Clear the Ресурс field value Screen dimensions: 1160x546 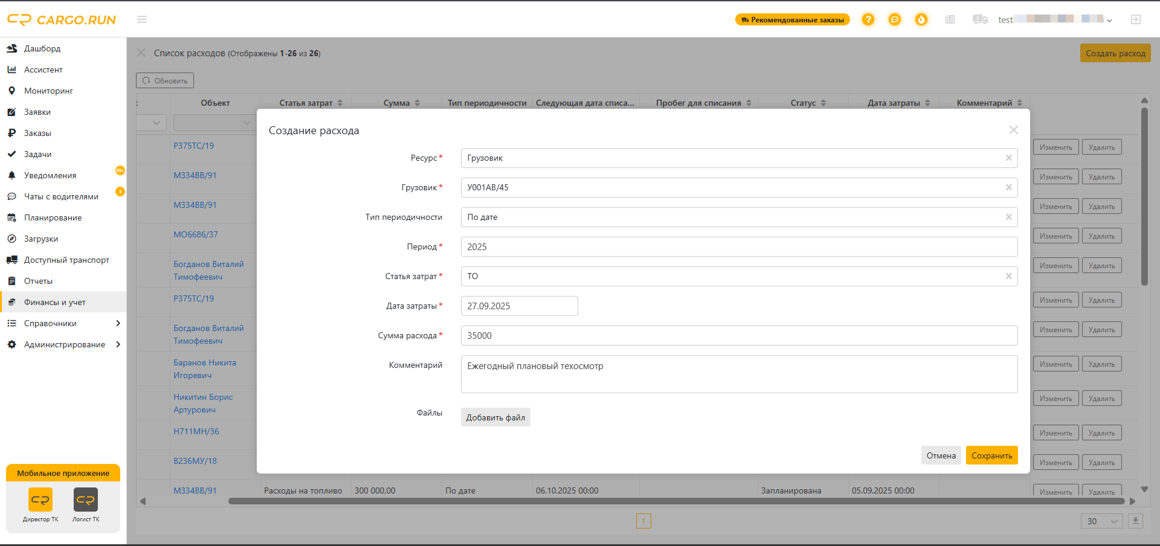pyautogui.click(x=1009, y=158)
